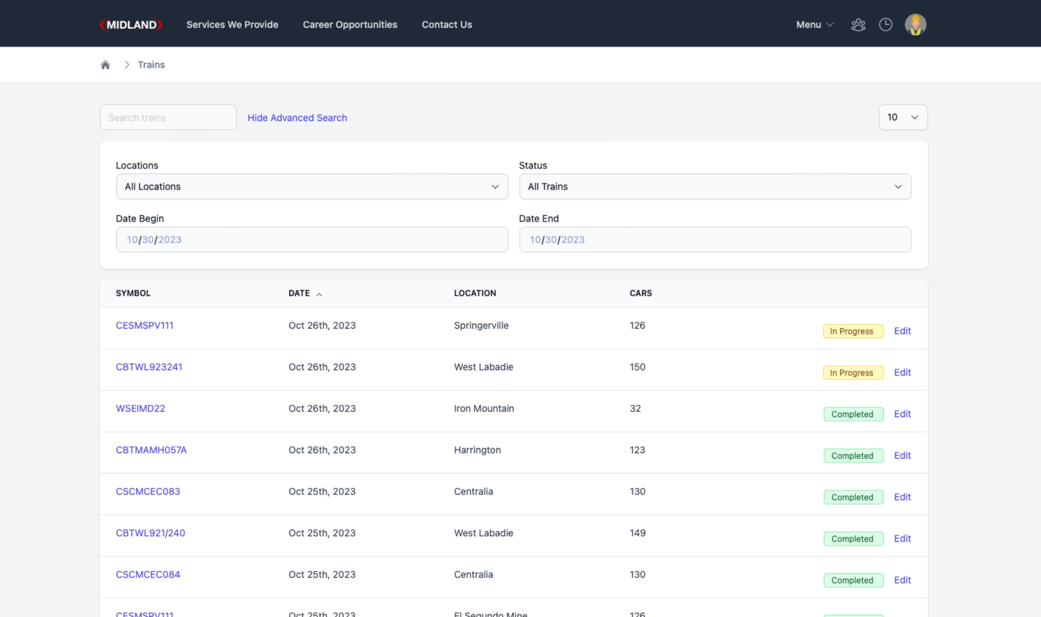1041x617 pixels.
Task: Click the Date Begin field
Action: pyautogui.click(x=312, y=240)
